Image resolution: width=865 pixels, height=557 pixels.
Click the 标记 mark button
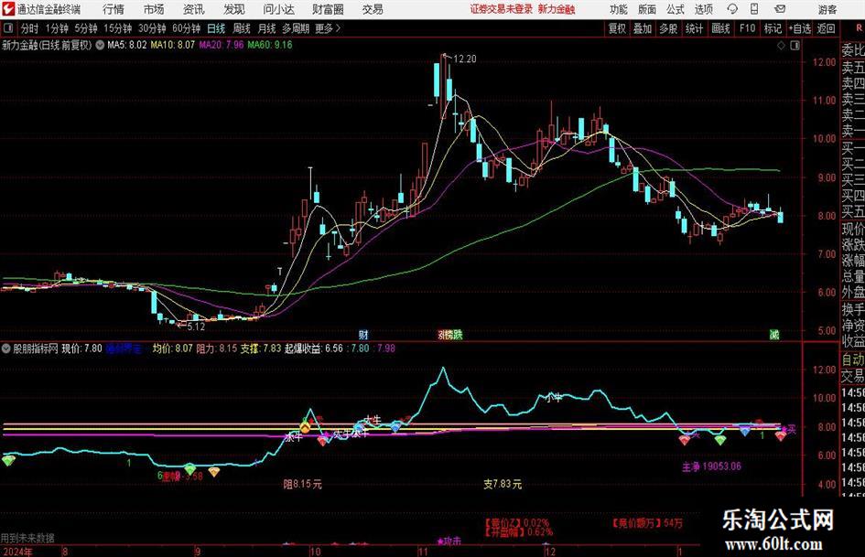pyautogui.click(x=773, y=28)
